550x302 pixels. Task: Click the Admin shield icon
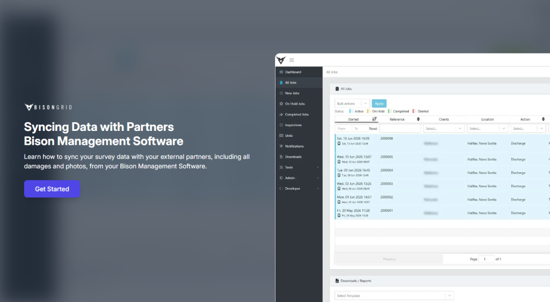tap(281, 178)
